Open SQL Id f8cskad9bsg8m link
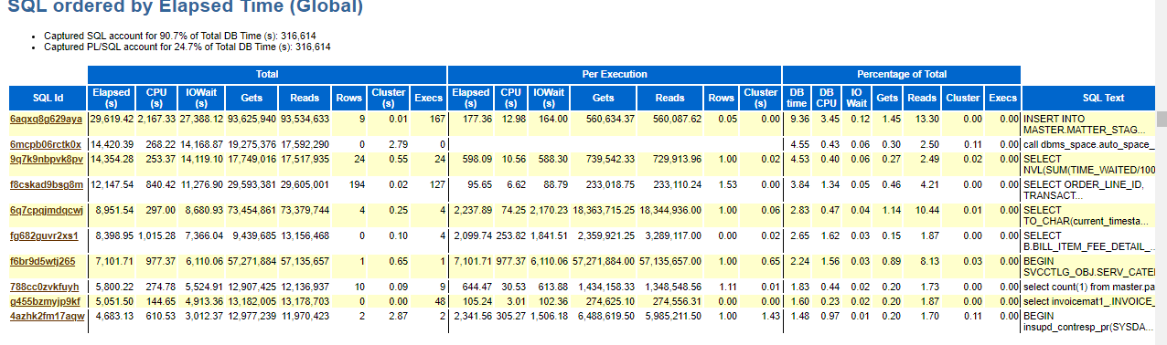This screenshot has width=1167, height=345. [x=46, y=183]
